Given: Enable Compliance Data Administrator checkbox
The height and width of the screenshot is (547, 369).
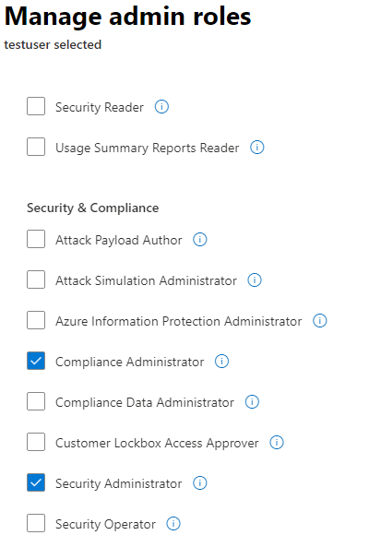Looking at the screenshot, I should coord(36,401).
